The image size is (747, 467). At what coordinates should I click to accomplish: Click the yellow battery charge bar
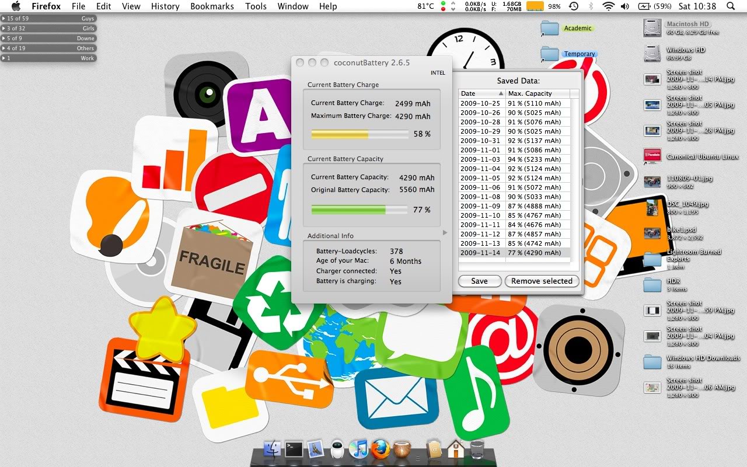pyautogui.click(x=359, y=134)
